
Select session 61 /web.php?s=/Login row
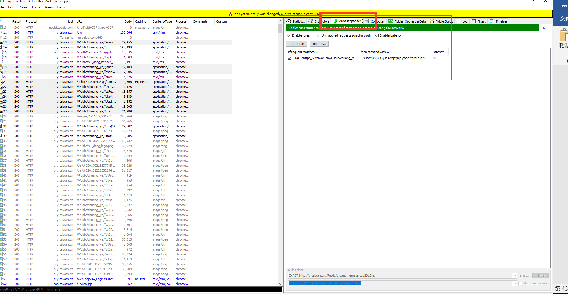(x=116, y=279)
